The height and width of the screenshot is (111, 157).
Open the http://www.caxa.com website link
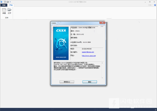(89, 56)
